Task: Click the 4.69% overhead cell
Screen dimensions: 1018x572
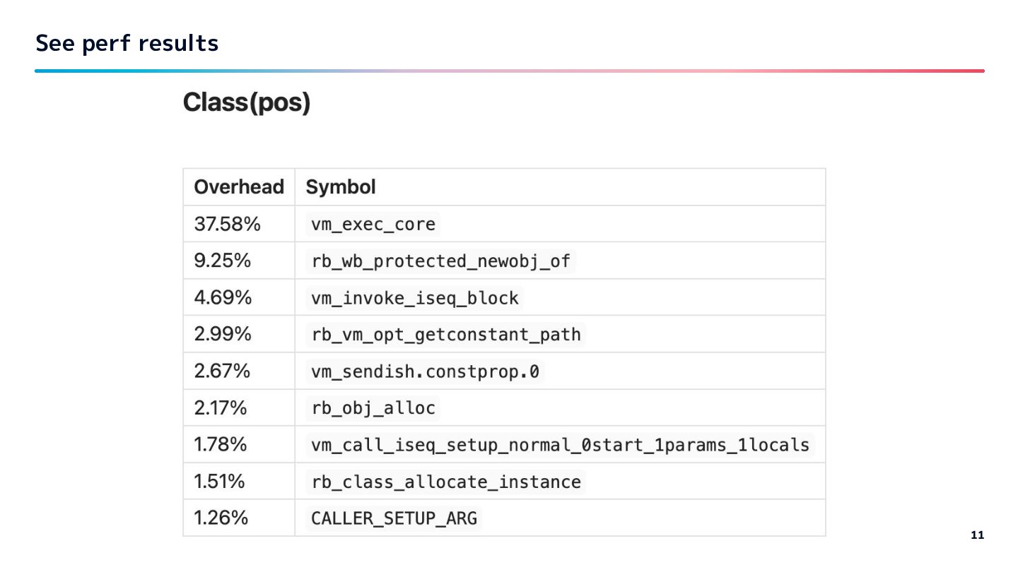Action: click(223, 298)
